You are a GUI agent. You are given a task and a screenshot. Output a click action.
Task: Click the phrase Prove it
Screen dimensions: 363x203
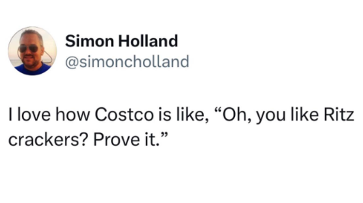[126, 140]
